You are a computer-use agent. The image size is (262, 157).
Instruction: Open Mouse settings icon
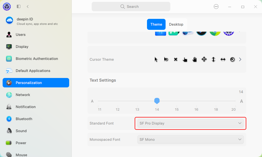click(9, 155)
